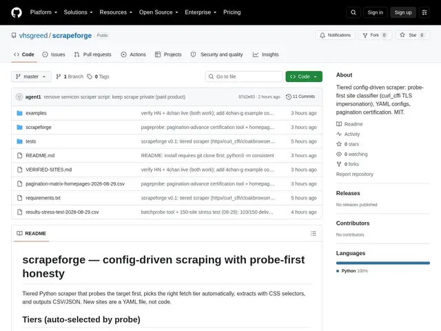Click the forks icon in About sidebar
This screenshot has height=331, width=441.
(x=339, y=164)
